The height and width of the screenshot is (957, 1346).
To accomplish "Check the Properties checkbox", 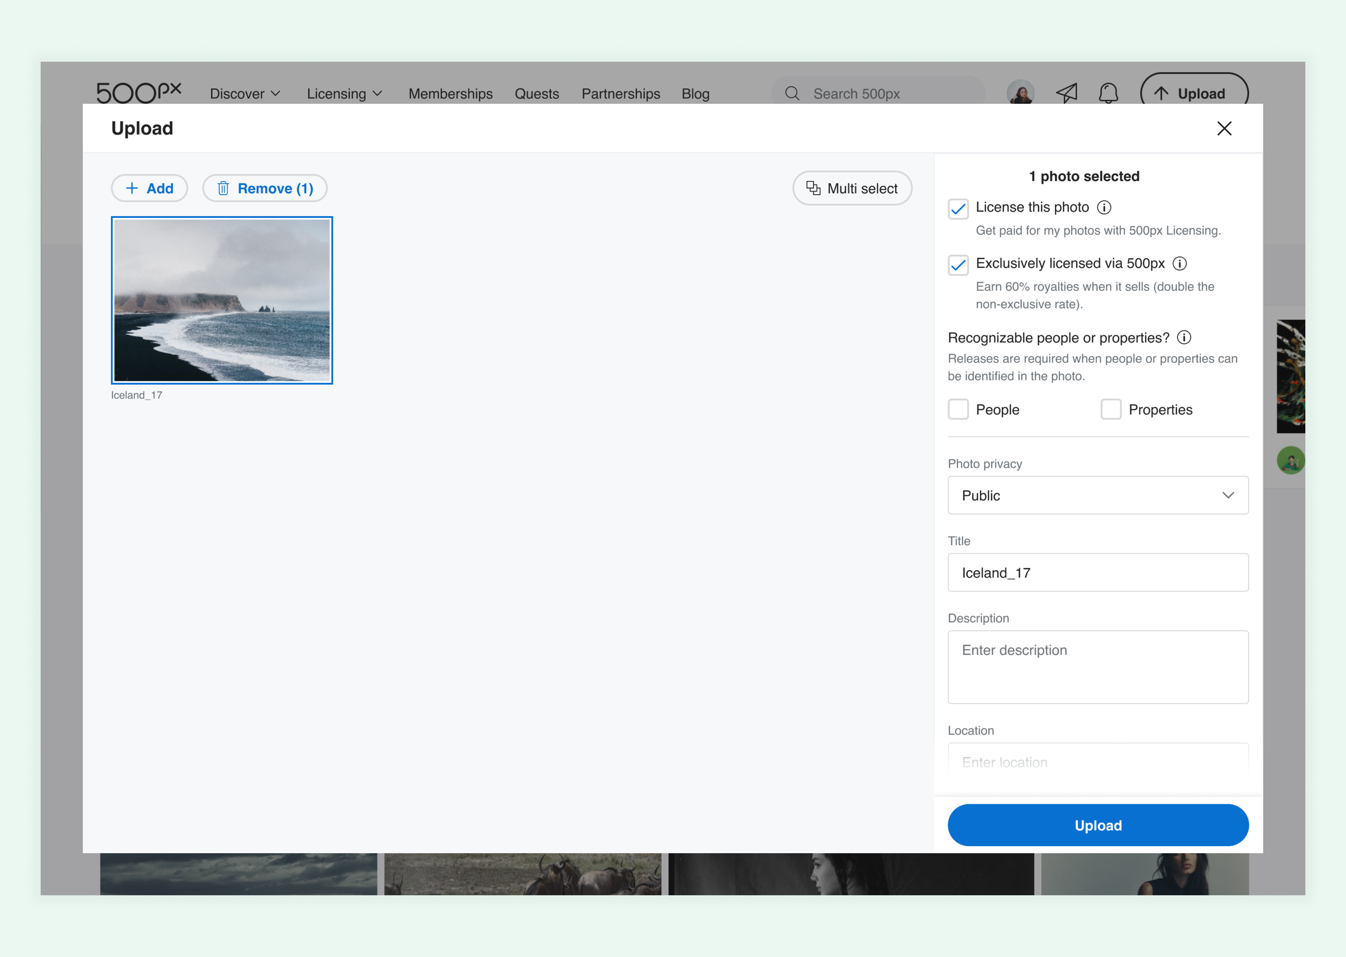I will click(x=1111, y=409).
